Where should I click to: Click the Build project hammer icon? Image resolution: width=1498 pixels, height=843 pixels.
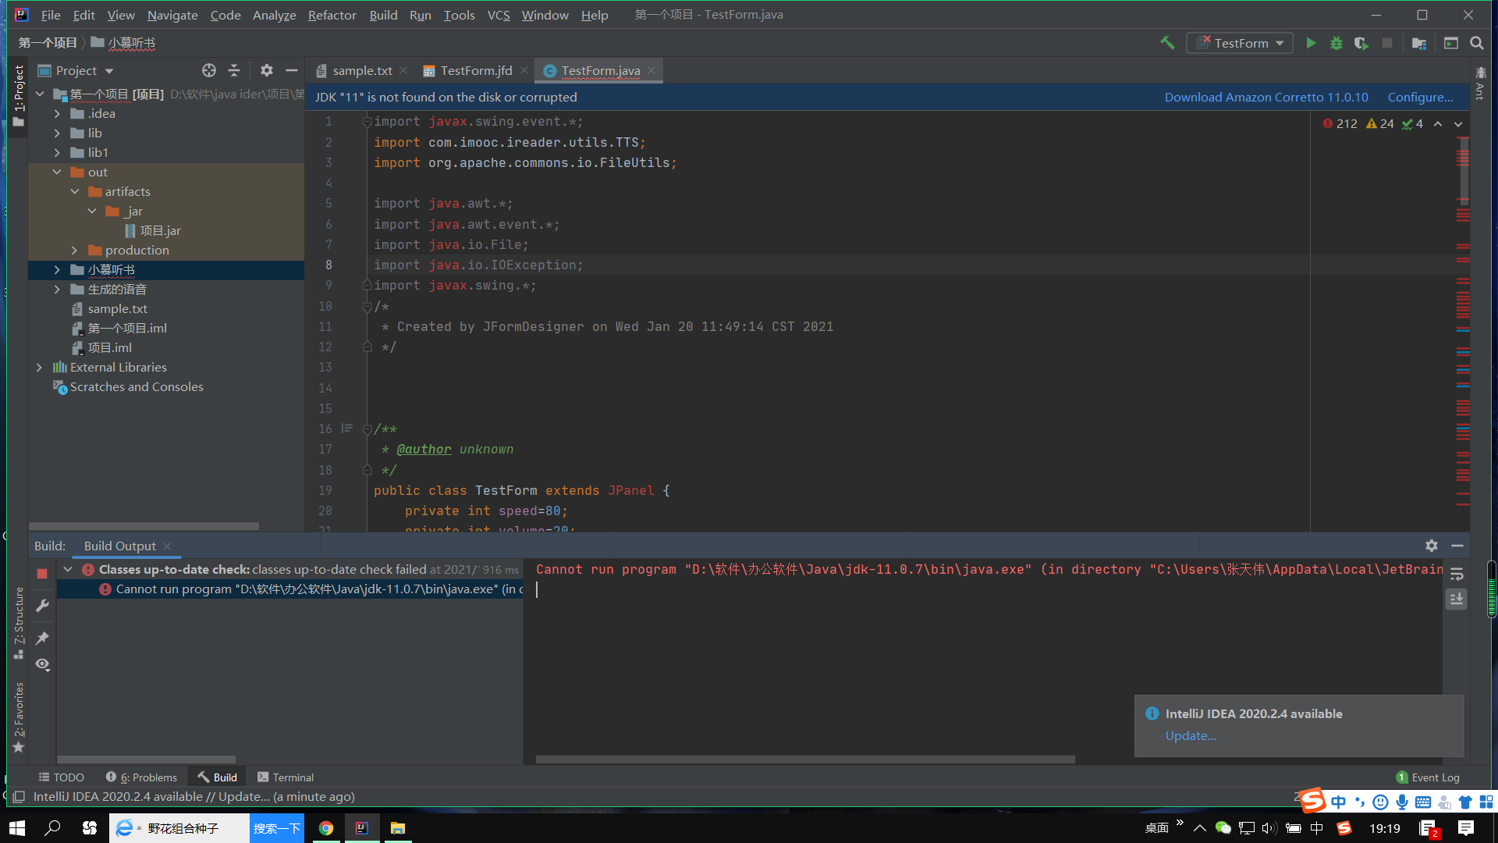(1167, 43)
